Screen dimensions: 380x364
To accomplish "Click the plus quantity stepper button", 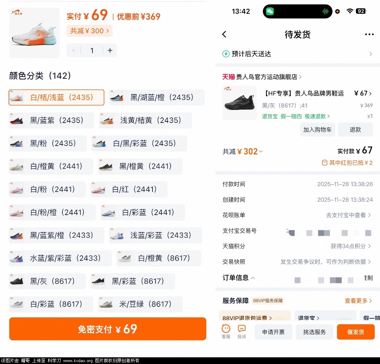I will tap(110, 51).
